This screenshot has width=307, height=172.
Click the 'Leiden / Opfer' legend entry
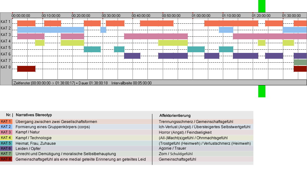click(x=28, y=149)
